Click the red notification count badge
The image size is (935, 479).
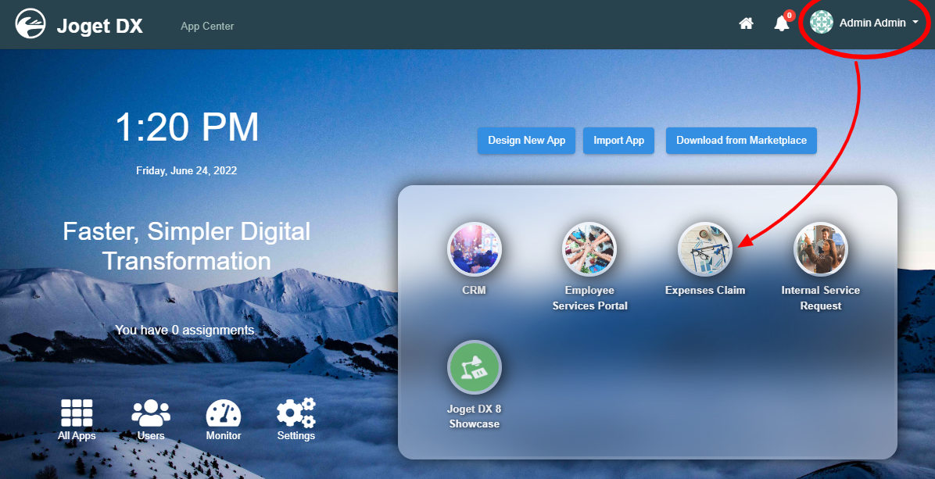click(790, 16)
